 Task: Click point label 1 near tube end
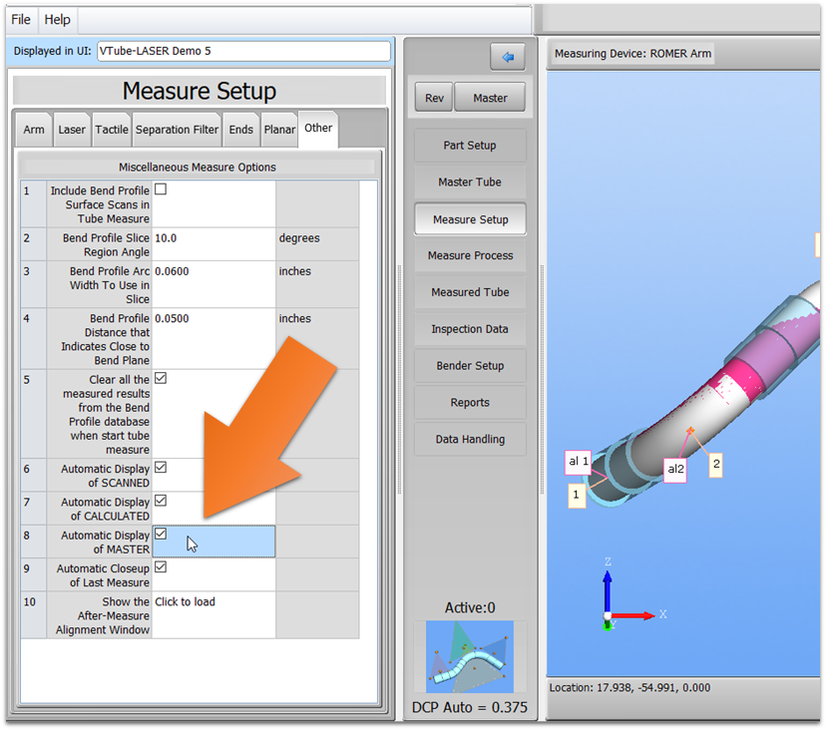coord(577,494)
